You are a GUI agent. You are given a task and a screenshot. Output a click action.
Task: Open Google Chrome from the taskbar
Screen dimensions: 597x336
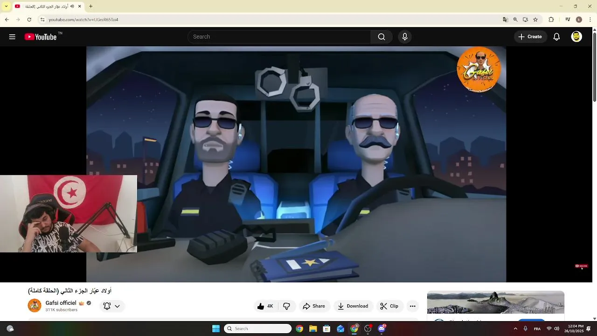tap(299, 329)
